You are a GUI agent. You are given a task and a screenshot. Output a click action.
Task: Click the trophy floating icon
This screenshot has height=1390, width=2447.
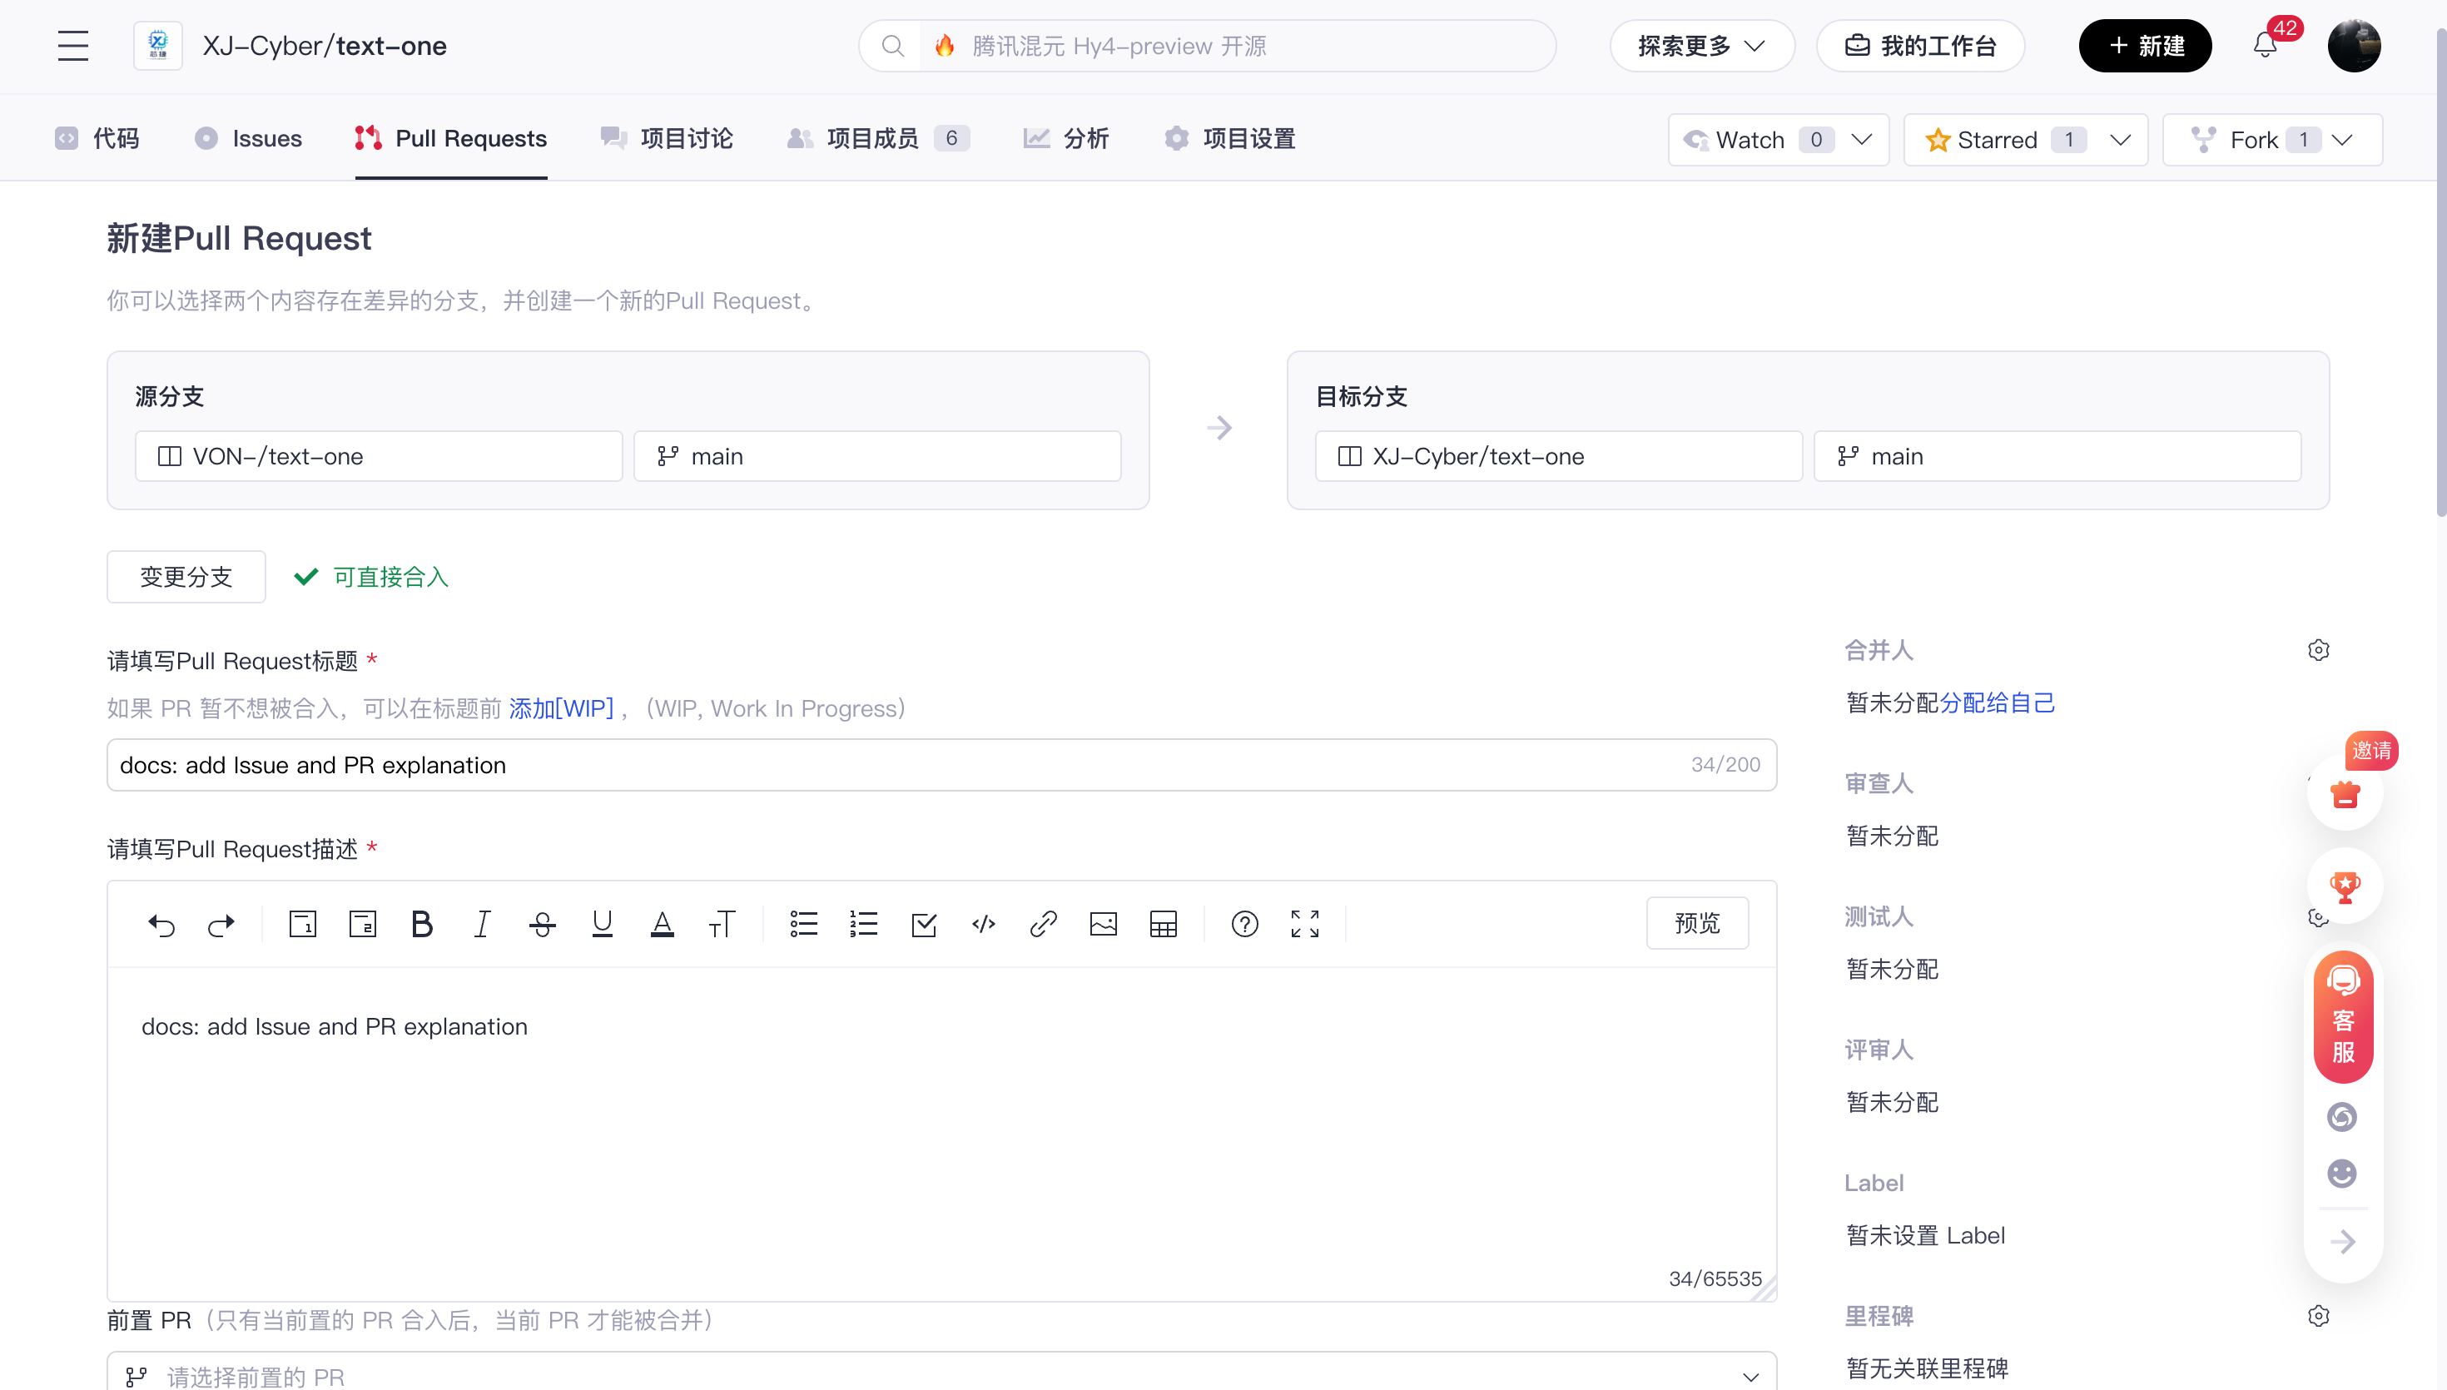tap(2345, 886)
